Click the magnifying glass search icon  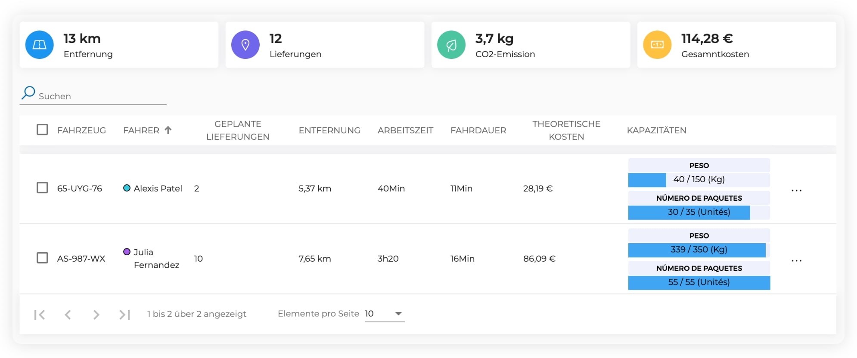[28, 92]
